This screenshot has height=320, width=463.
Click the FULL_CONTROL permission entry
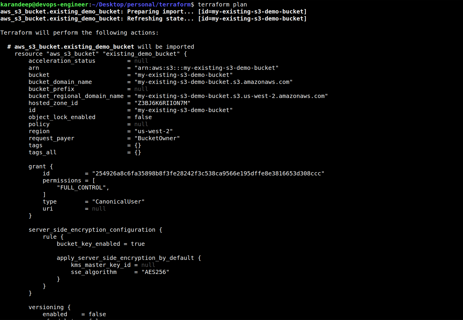(x=83, y=187)
